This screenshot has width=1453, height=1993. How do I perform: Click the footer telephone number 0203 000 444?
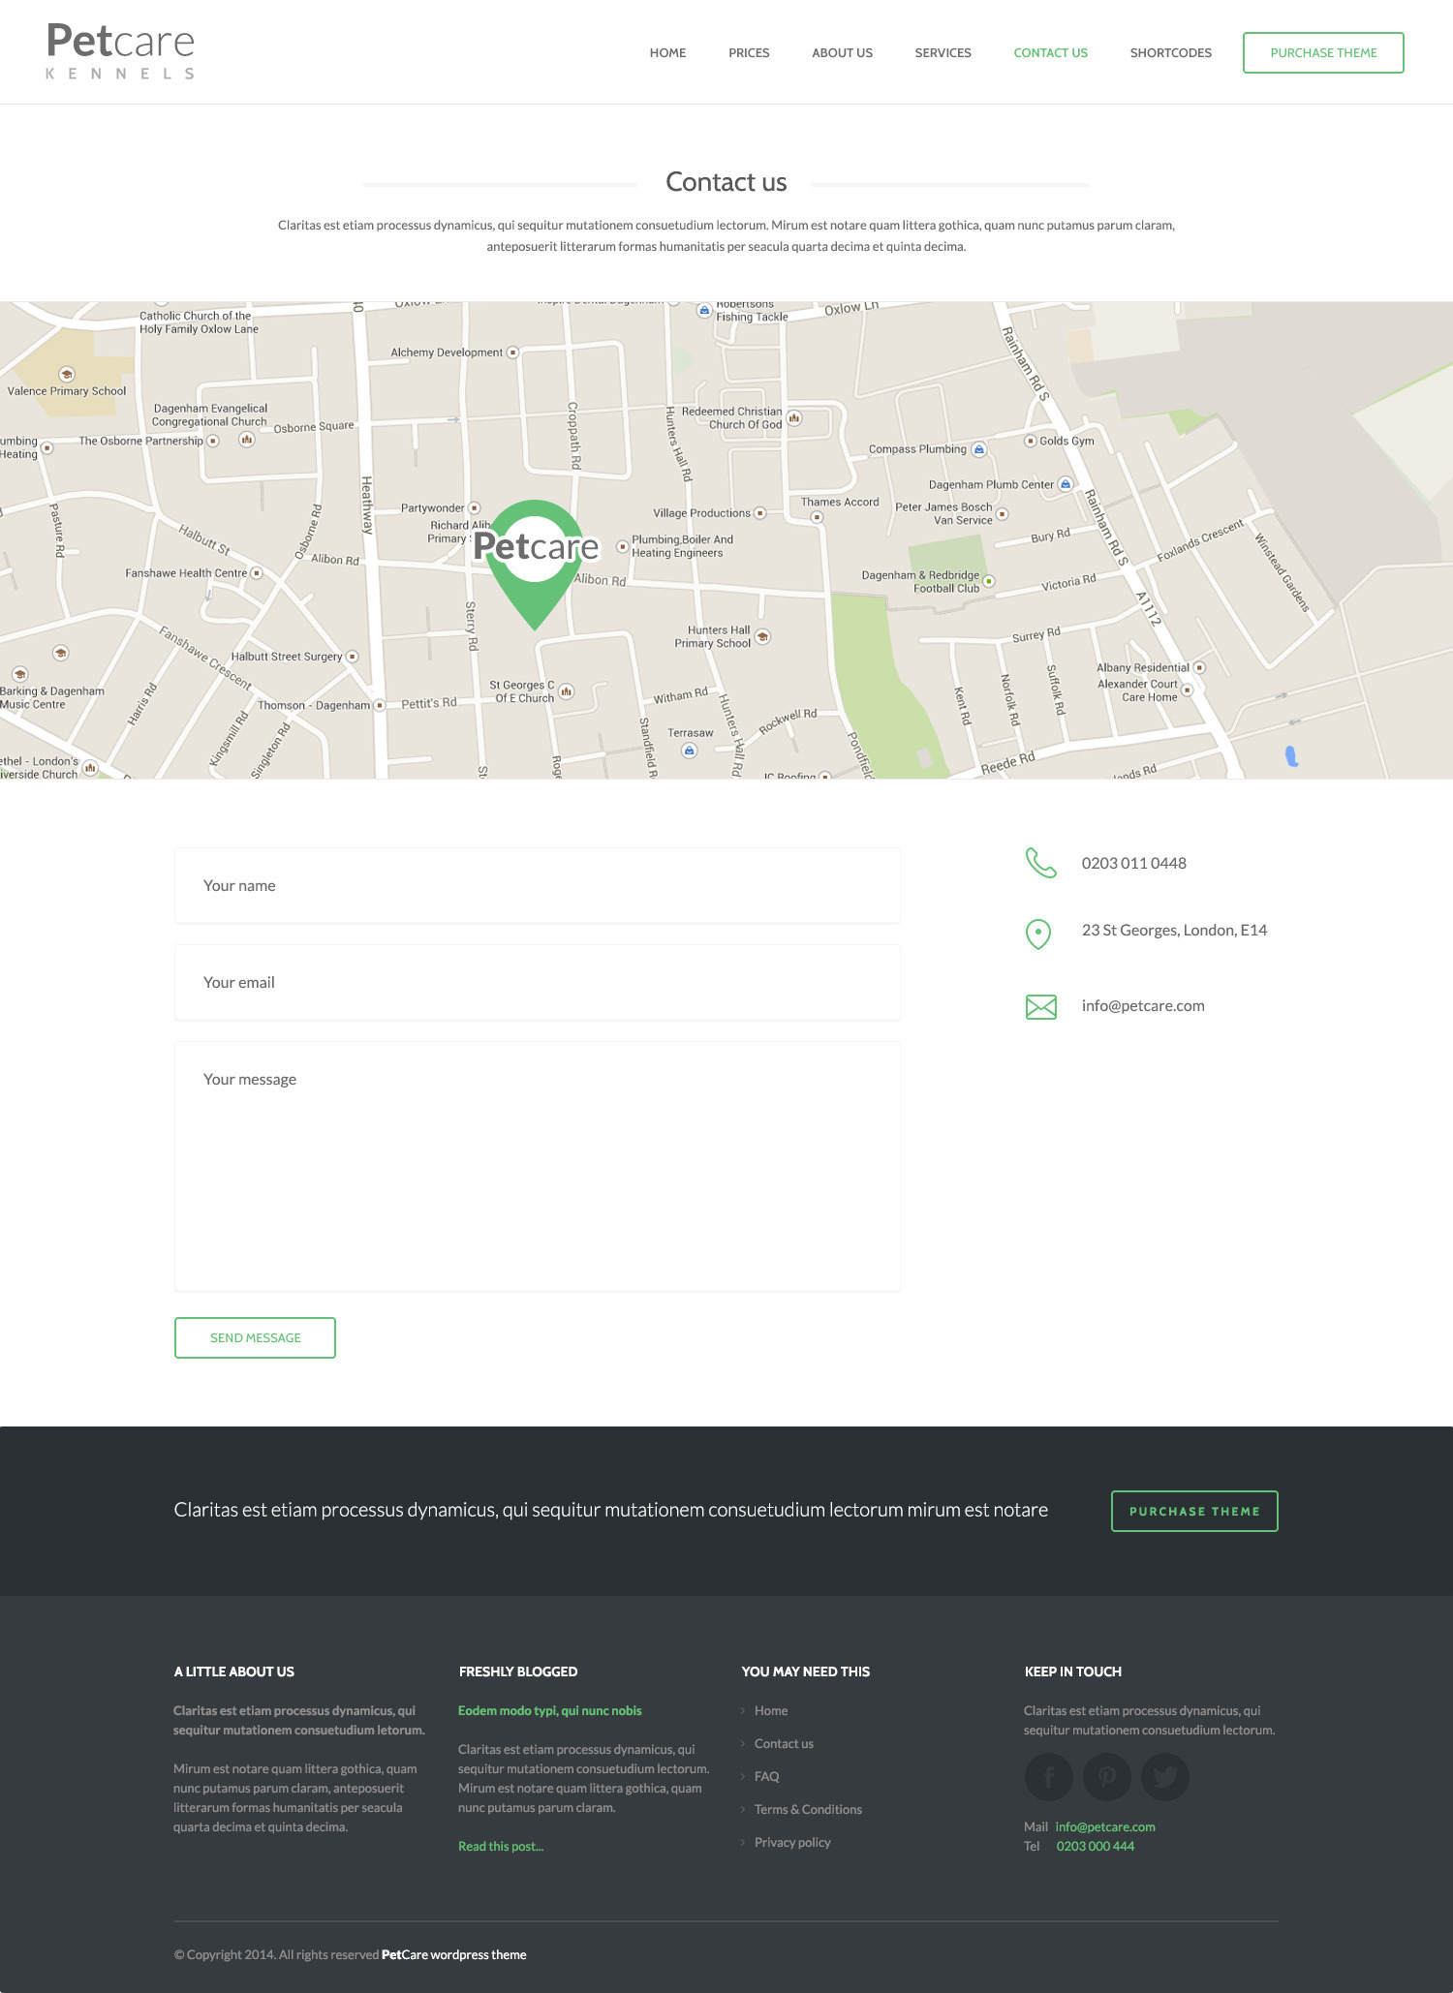(1096, 1846)
